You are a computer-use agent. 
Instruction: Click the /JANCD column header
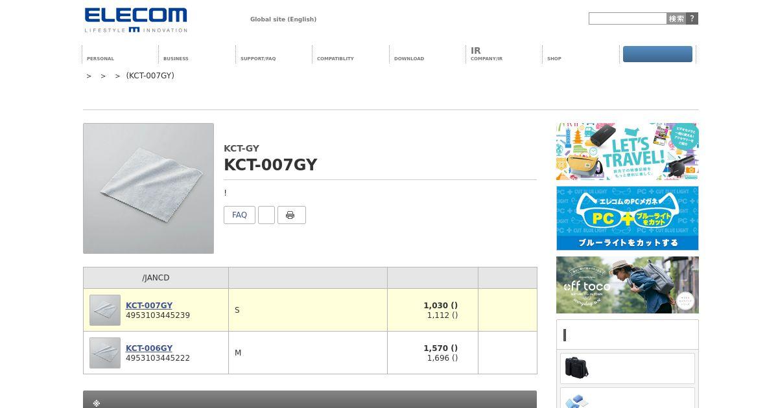(x=156, y=278)
